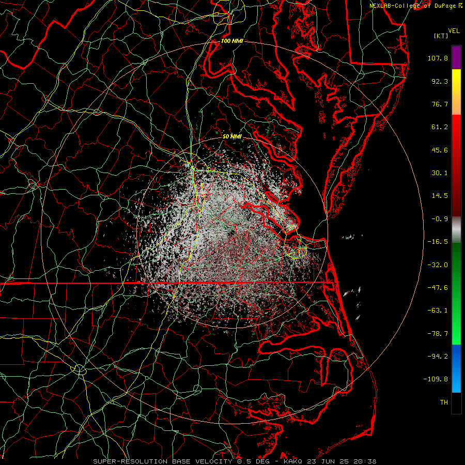The width and height of the screenshot is (465, 465).
Task: Click the 14.5 legend value
Action: click(440, 196)
